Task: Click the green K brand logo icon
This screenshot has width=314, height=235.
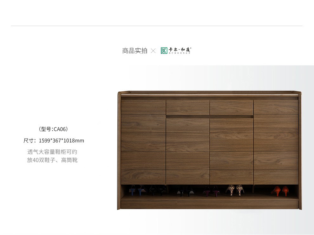Action: [x=164, y=51]
